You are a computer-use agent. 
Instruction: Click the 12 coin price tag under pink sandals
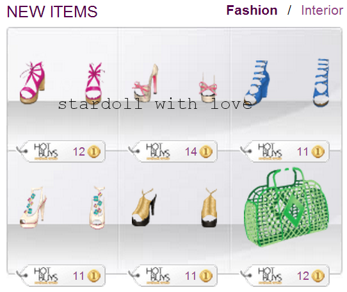[x=61, y=152]
